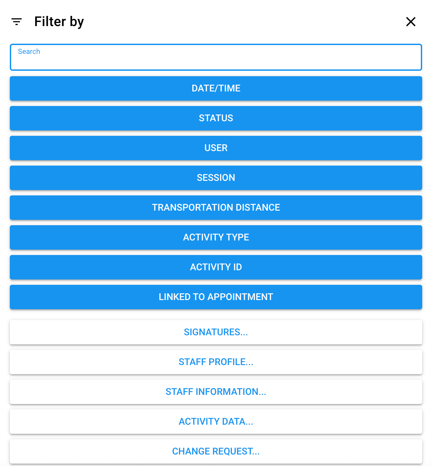The width and height of the screenshot is (432, 466).
Task: Click the Filter by heading text
Action: pyautogui.click(x=59, y=22)
